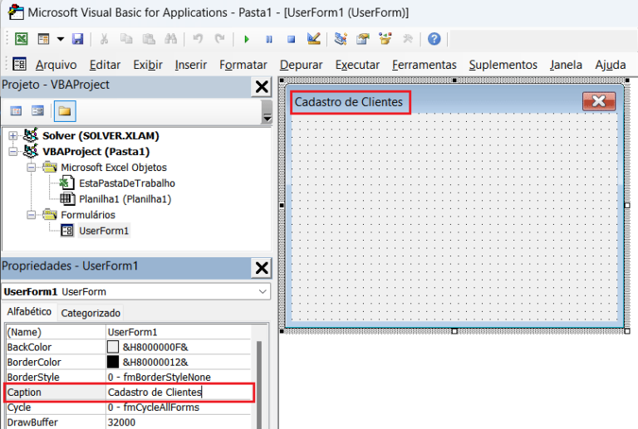Collapse the Formulários folder
638x429 pixels.
[32, 215]
